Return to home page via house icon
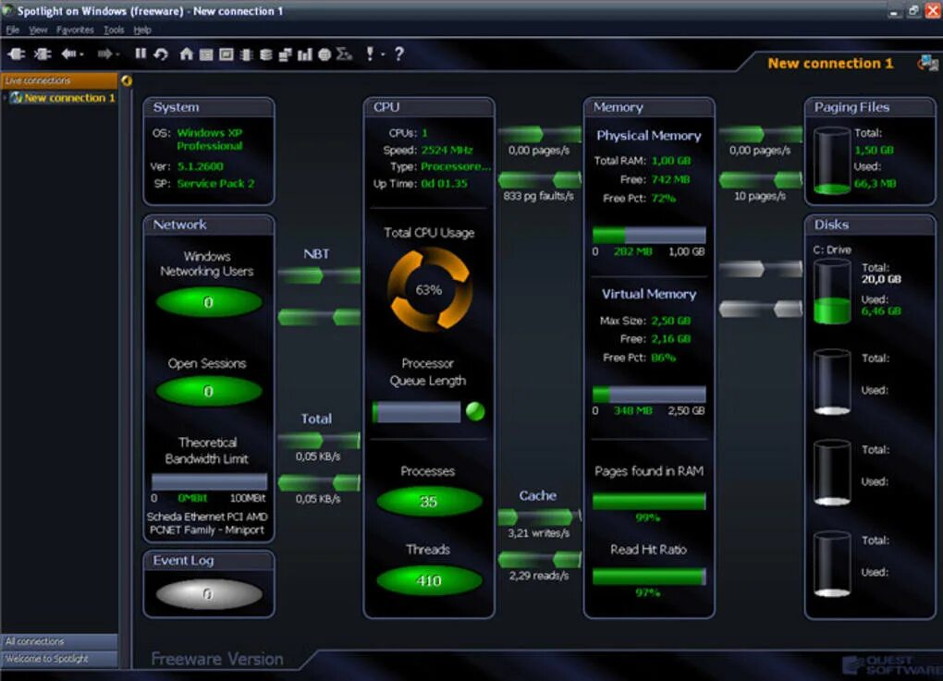This screenshot has width=943, height=681. [187, 55]
